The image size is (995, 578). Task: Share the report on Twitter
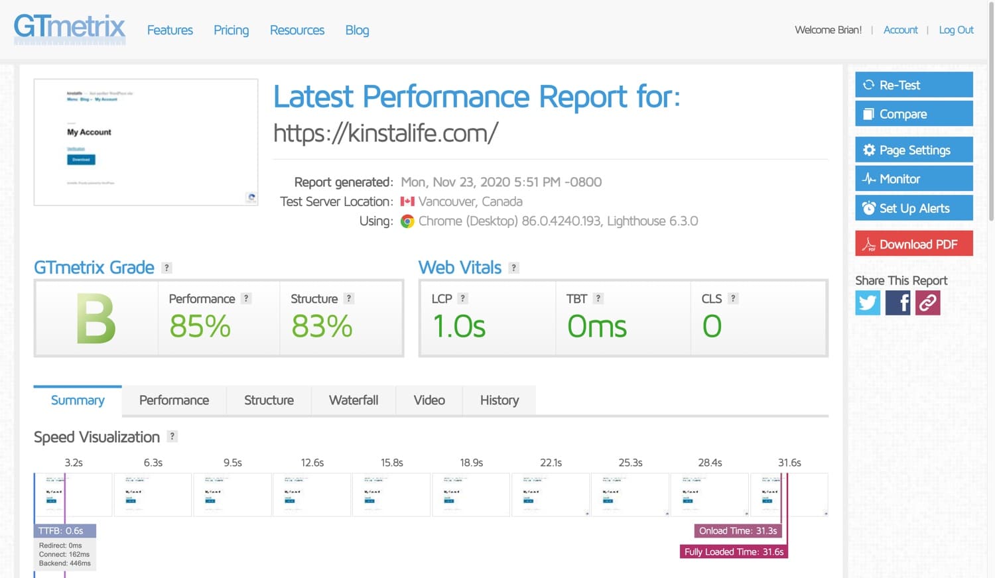click(x=867, y=303)
